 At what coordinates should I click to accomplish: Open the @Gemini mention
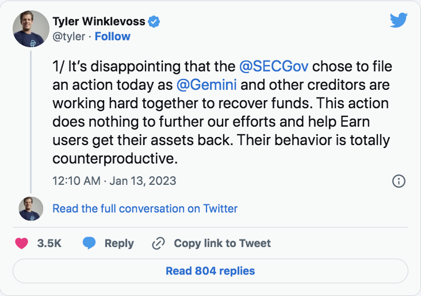206,85
